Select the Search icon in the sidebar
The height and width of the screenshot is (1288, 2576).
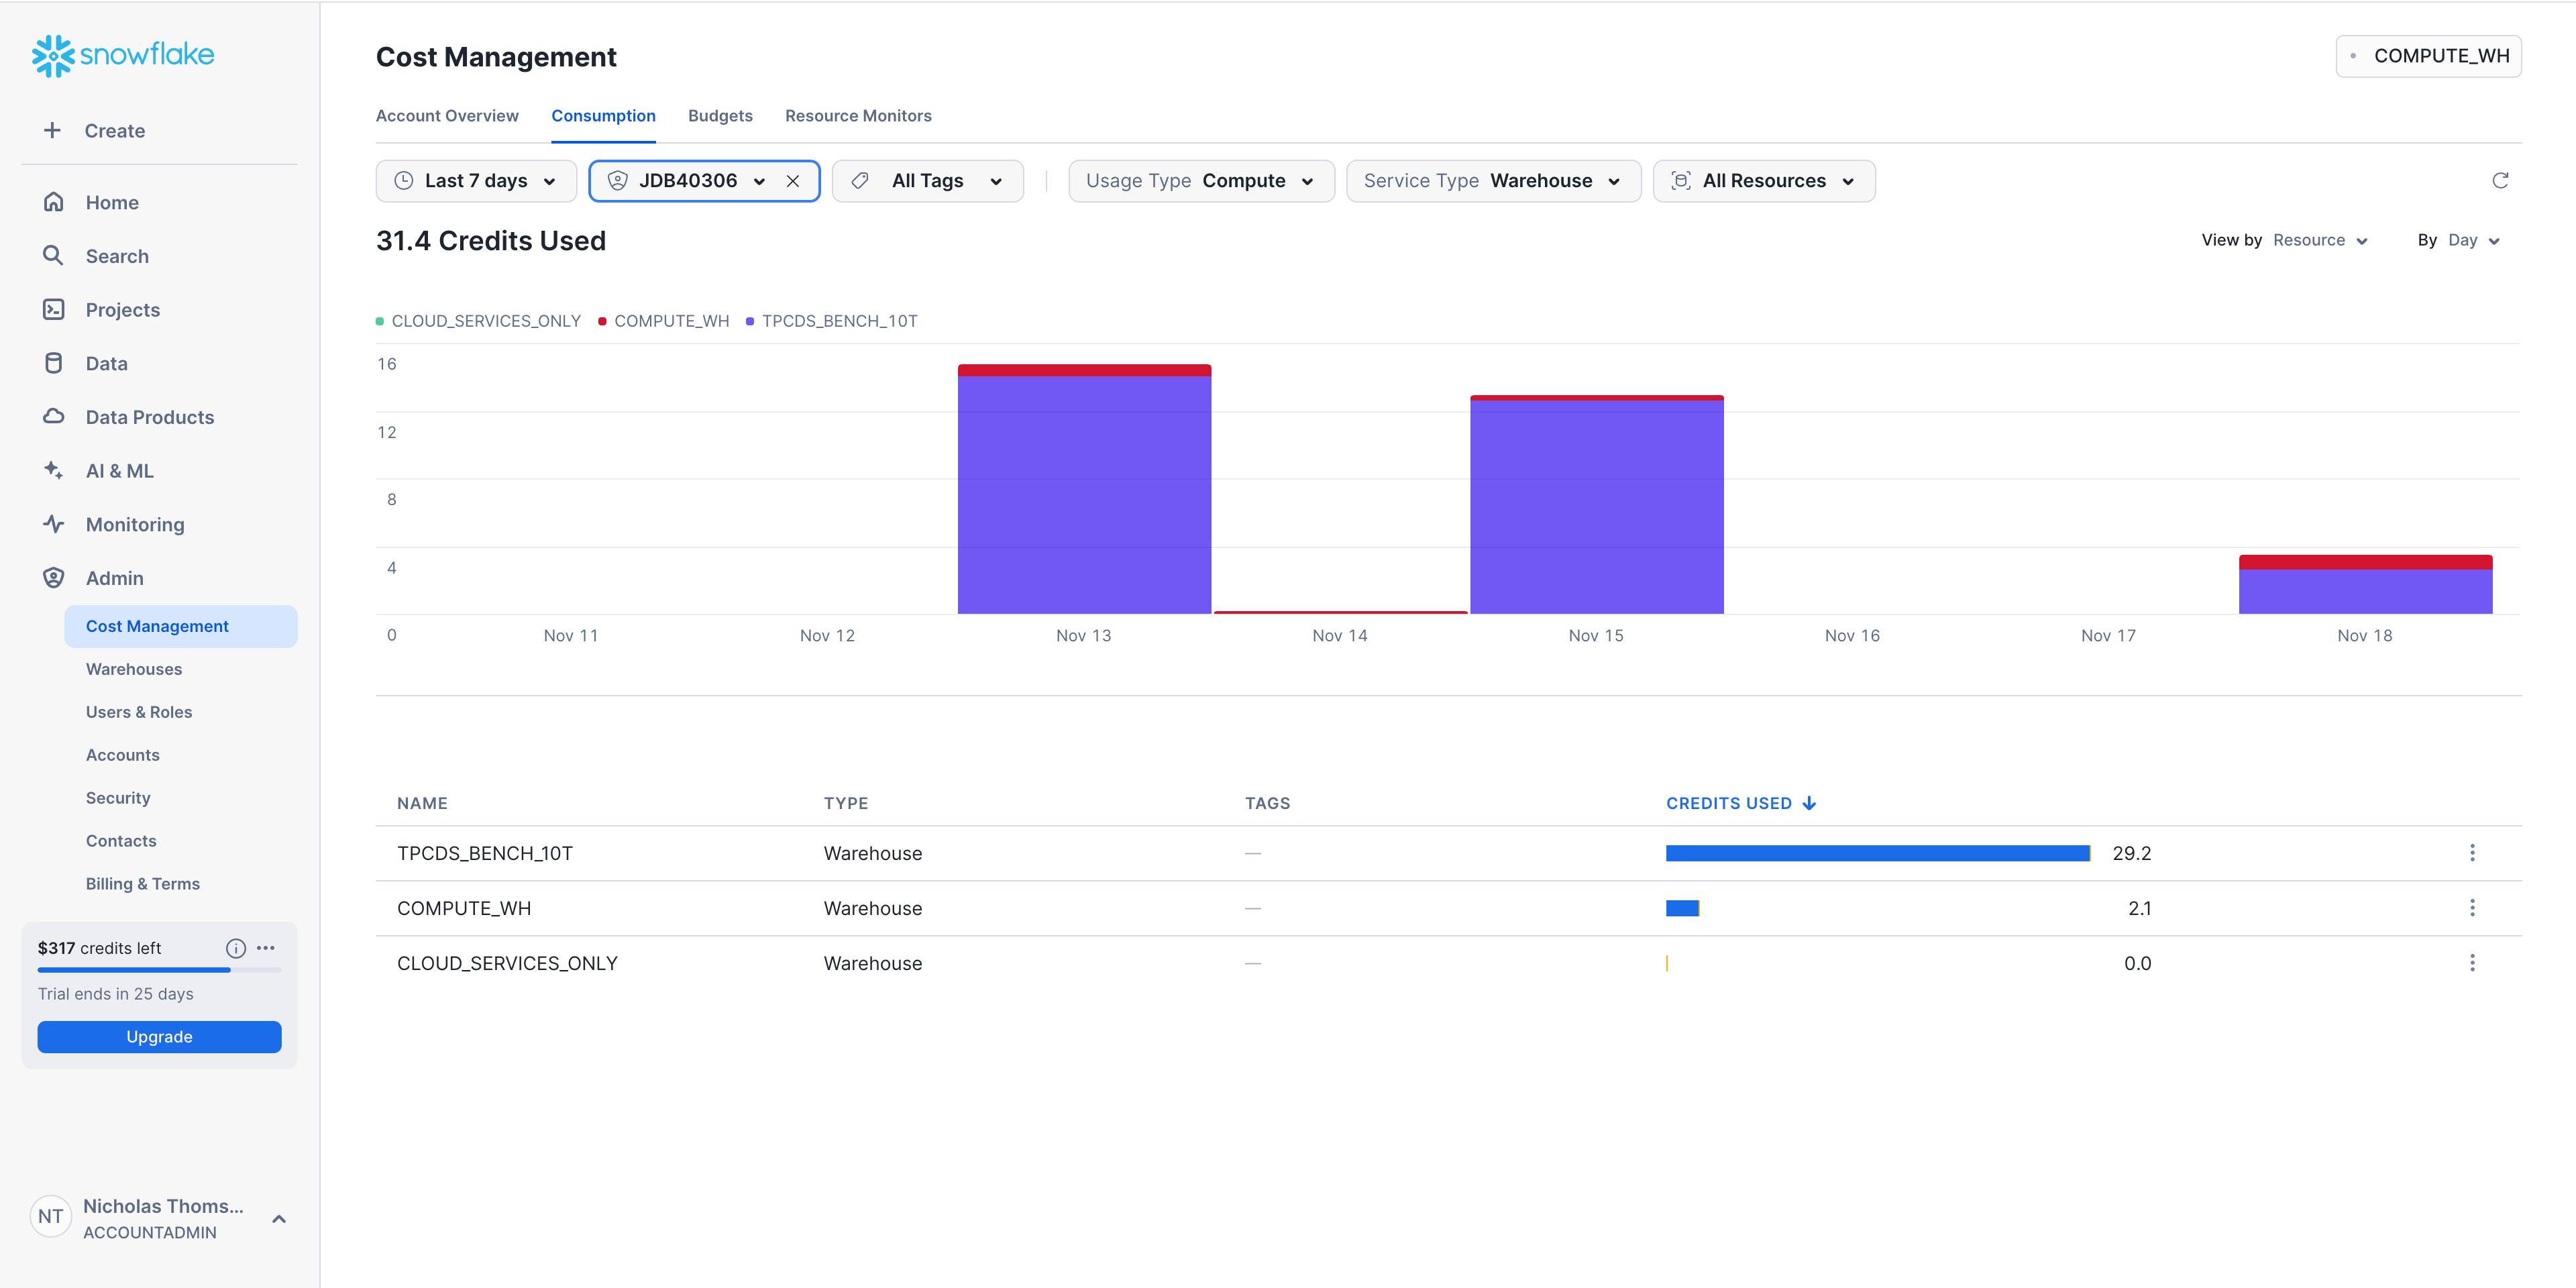pyautogui.click(x=54, y=256)
